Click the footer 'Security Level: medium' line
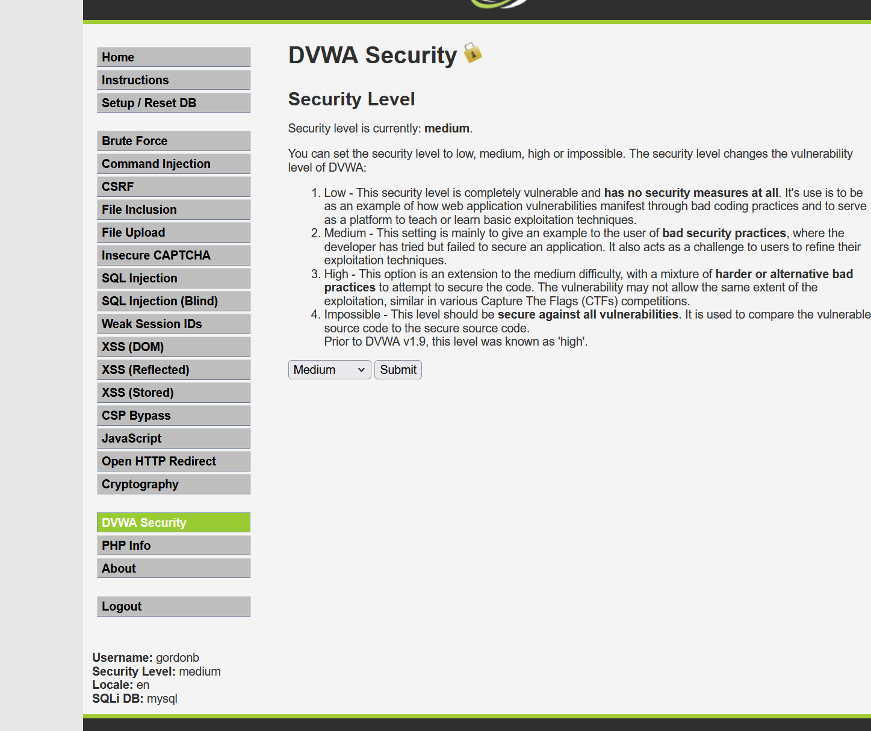This screenshot has height=731, width=871. (157, 671)
